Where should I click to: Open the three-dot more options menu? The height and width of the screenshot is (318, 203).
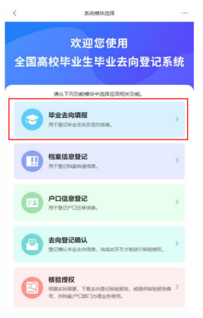pyautogui.click(x=184, y=13)
